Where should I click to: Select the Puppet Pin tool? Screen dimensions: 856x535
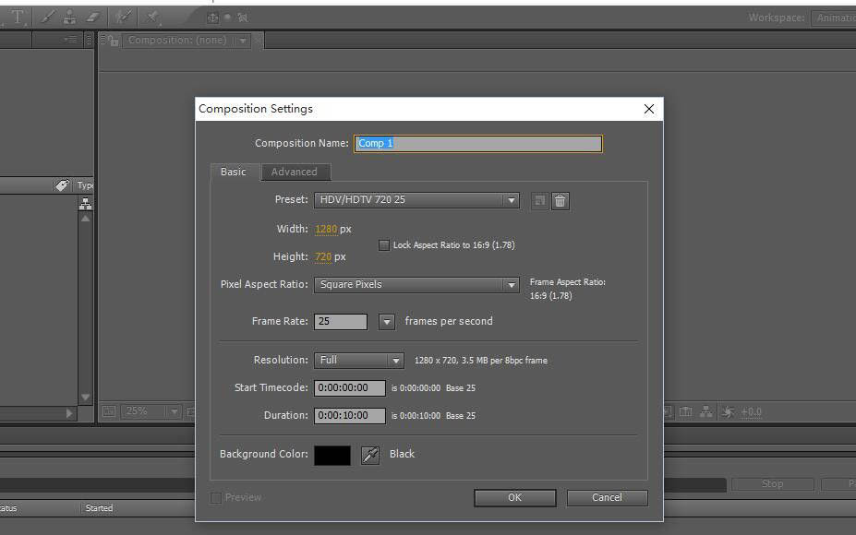152,18
